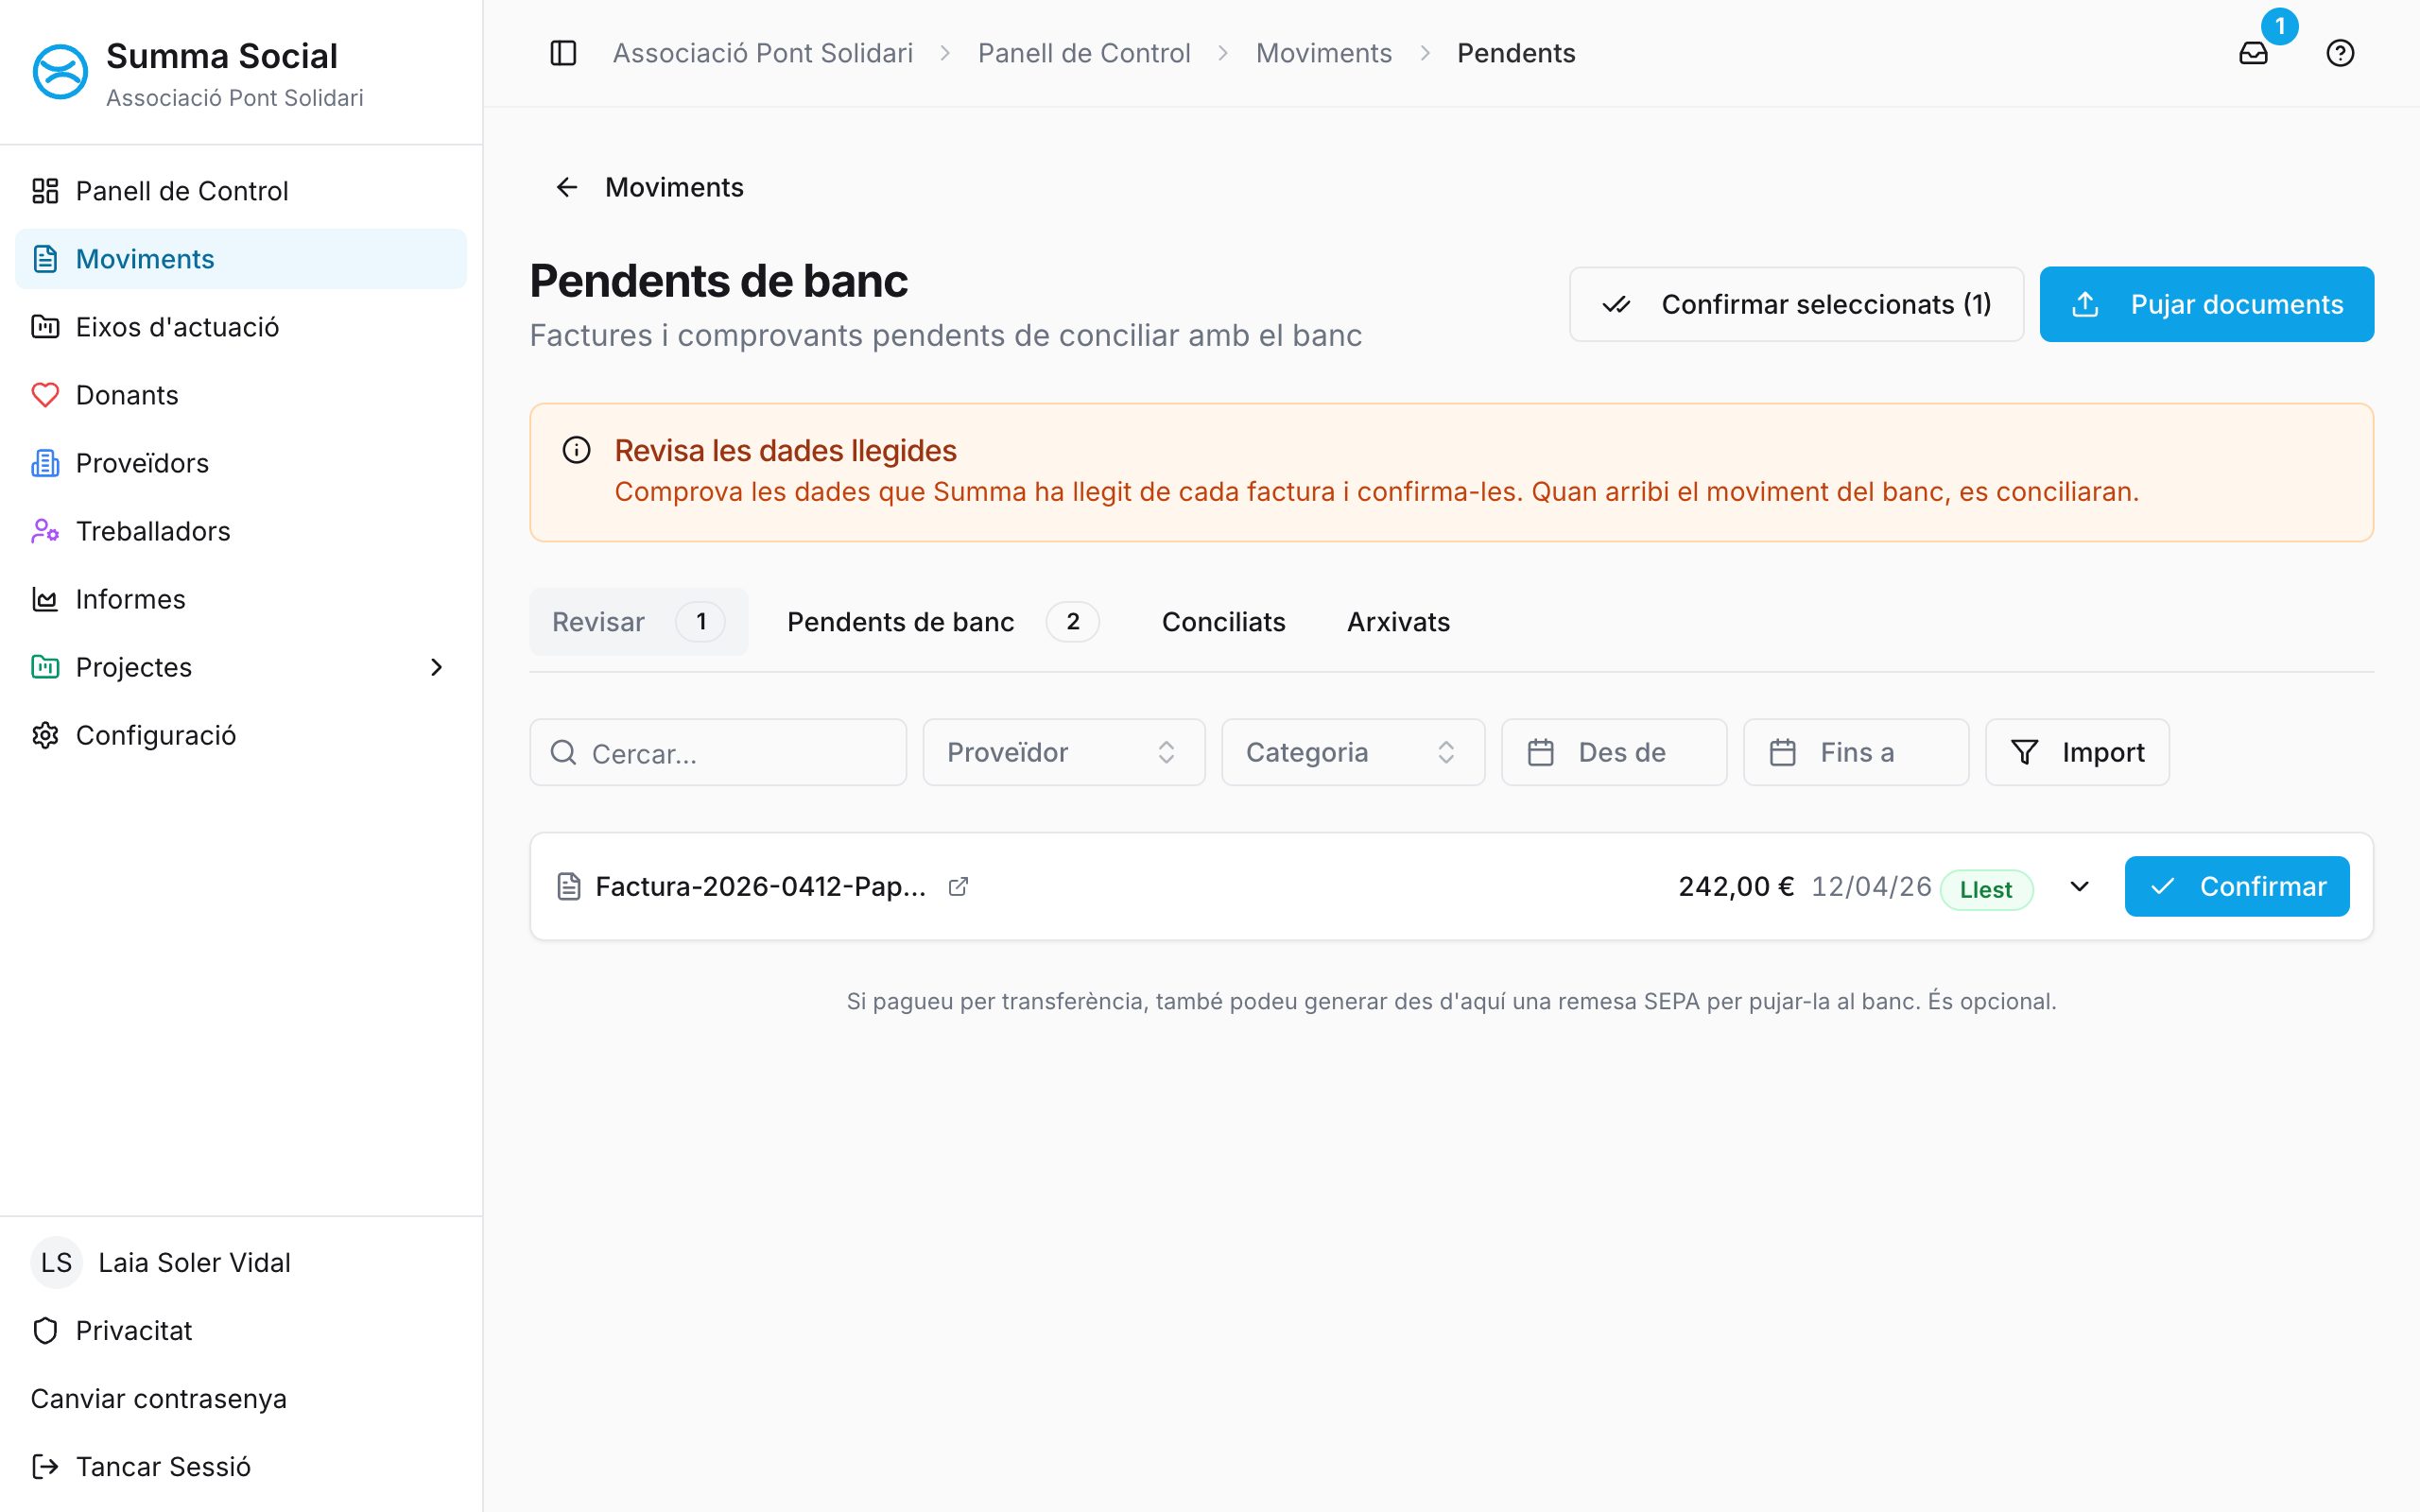Click the Pendents breadcrumb
2420x1512 pixels.
[x=1516, y=53]
